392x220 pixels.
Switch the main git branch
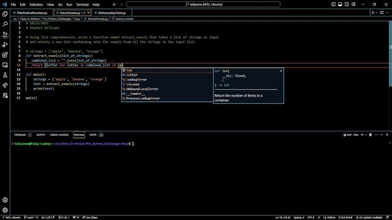coord(29,218)
